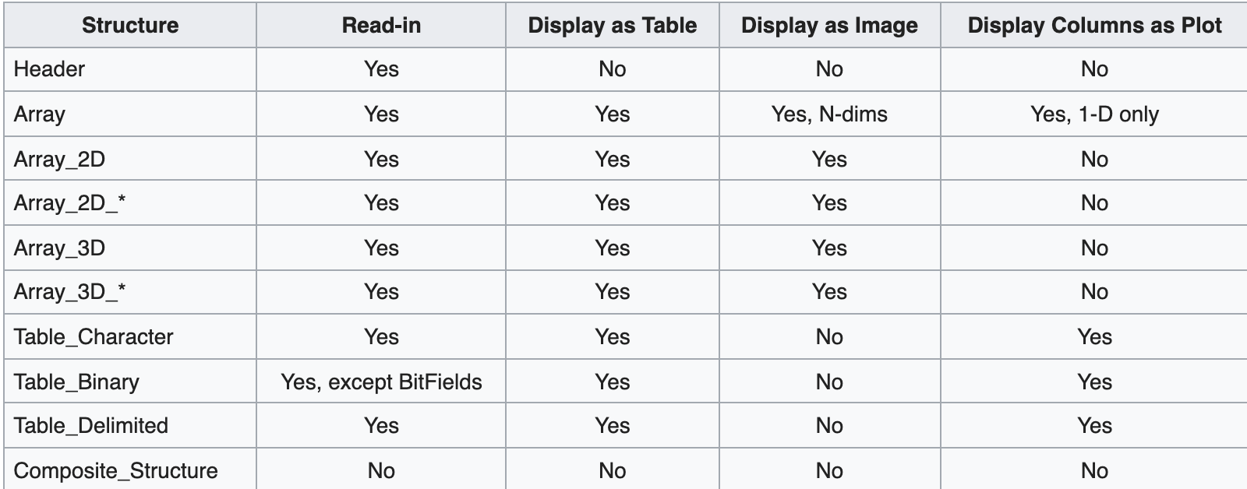This screenshot has height=489, width=1247.
Task: Click the Display Columns as Plot header
Action: click(1094, 25)
